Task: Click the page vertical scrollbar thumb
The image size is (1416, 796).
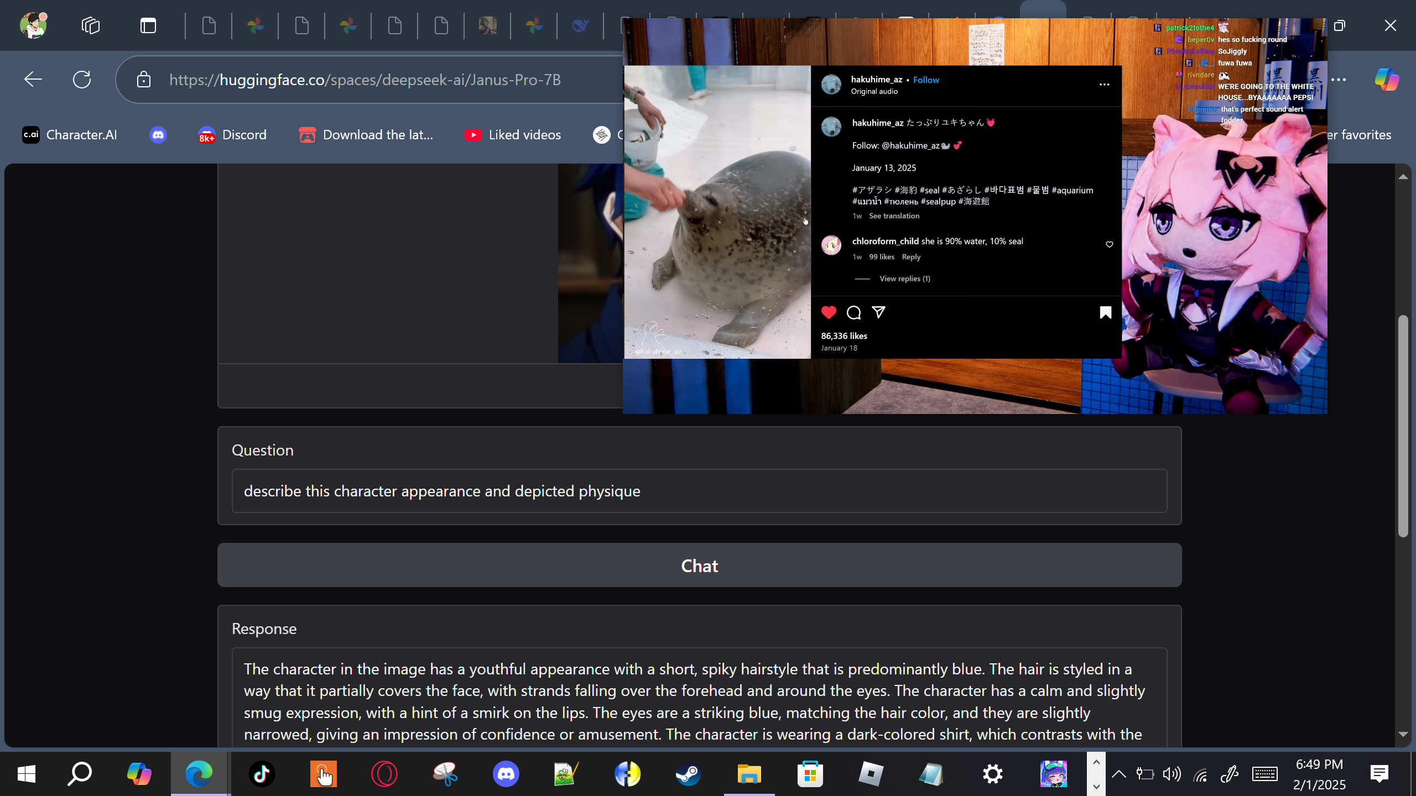Action: pyautogui.click(x=1403, y=426)
